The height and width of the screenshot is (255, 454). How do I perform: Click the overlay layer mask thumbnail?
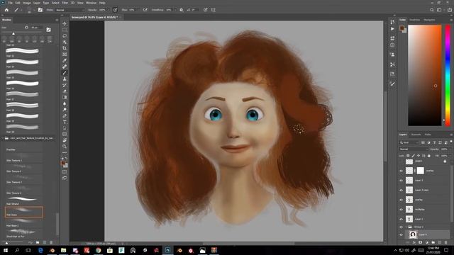(421, 171)
